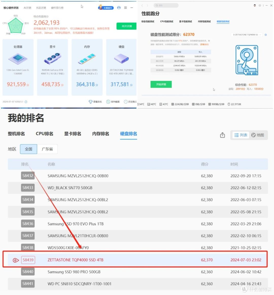
Task: Click the 得分 column header
Action: pyautogui.click(x=205, y=164)
